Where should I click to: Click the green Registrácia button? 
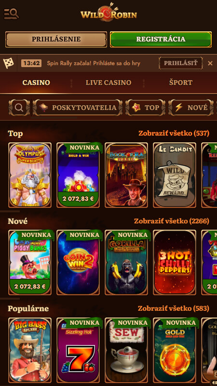pyautogui.click(x=161, y=39)
